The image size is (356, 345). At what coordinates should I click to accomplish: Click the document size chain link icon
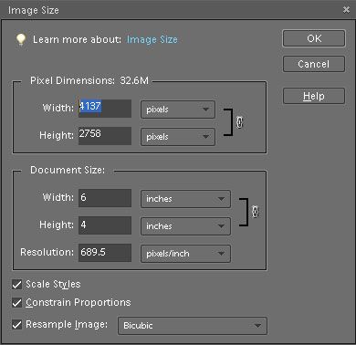click(x=256, y=212)
